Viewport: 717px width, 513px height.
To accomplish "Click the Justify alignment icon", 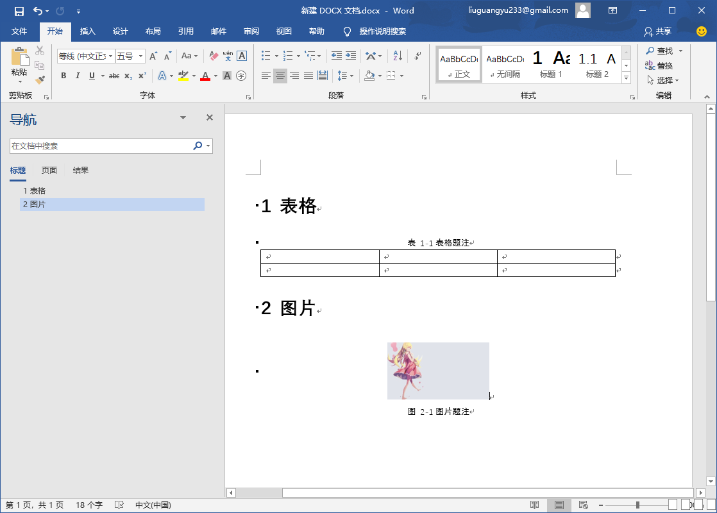I will [308, 76].
